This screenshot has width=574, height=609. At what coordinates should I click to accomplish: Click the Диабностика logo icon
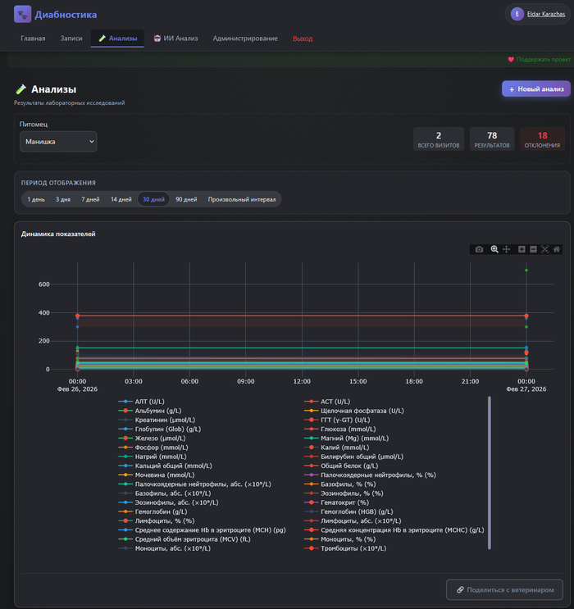pyautogui.click(x=23, y=14)
